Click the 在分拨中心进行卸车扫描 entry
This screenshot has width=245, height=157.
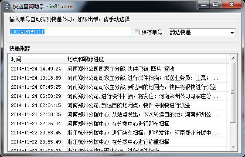(118, 124)
